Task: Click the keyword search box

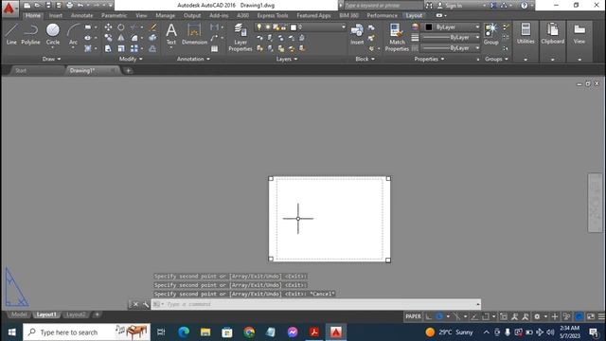Action: (x=383, y=6)
